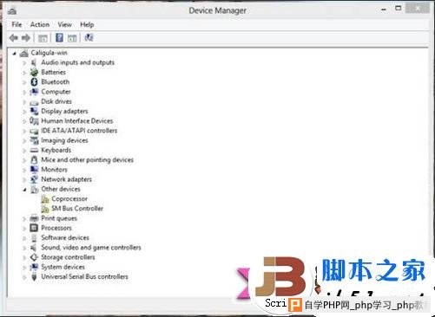435x317 pixels.
Task: Click the USB plug icon for Universal Serial Bus
Action: 34,277
